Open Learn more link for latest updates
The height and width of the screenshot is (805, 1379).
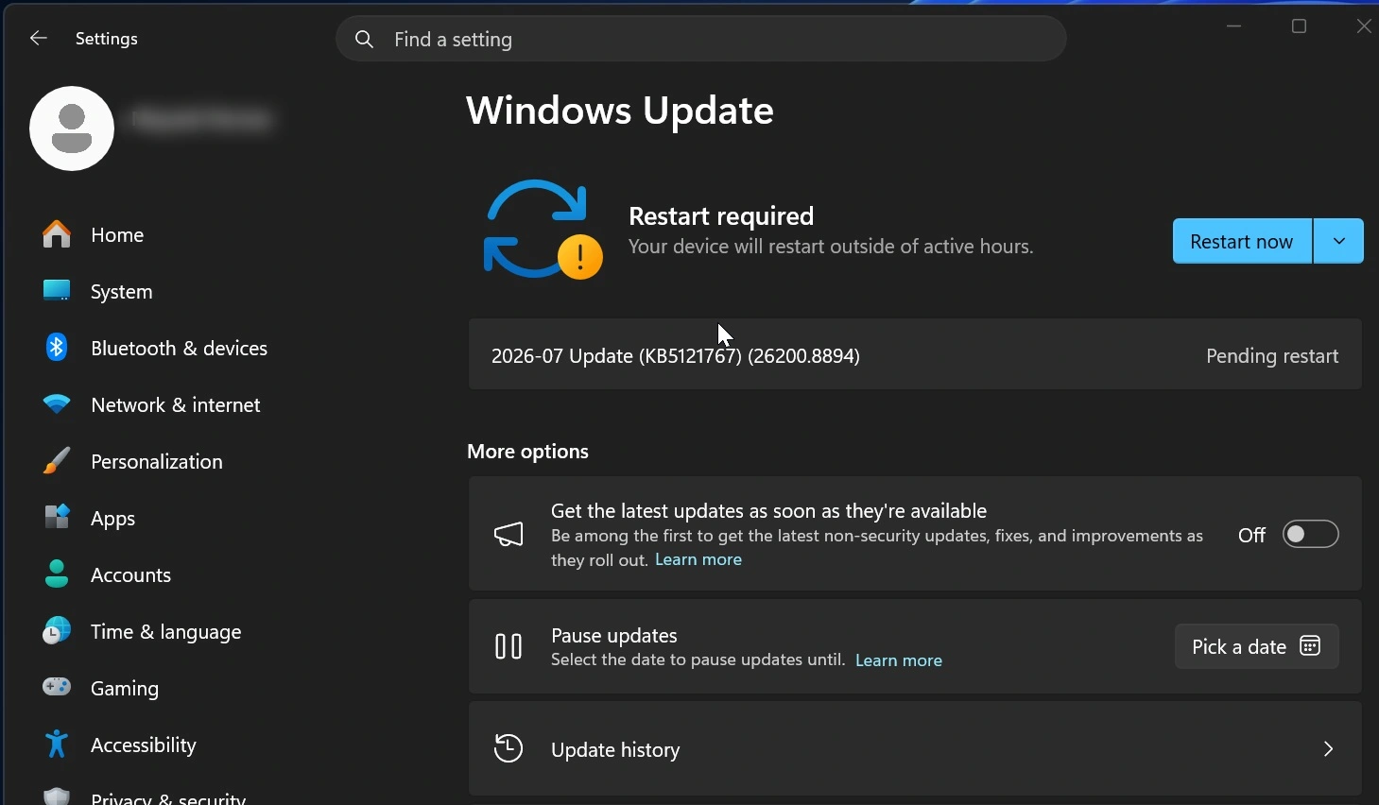click(x=698, y=560)
